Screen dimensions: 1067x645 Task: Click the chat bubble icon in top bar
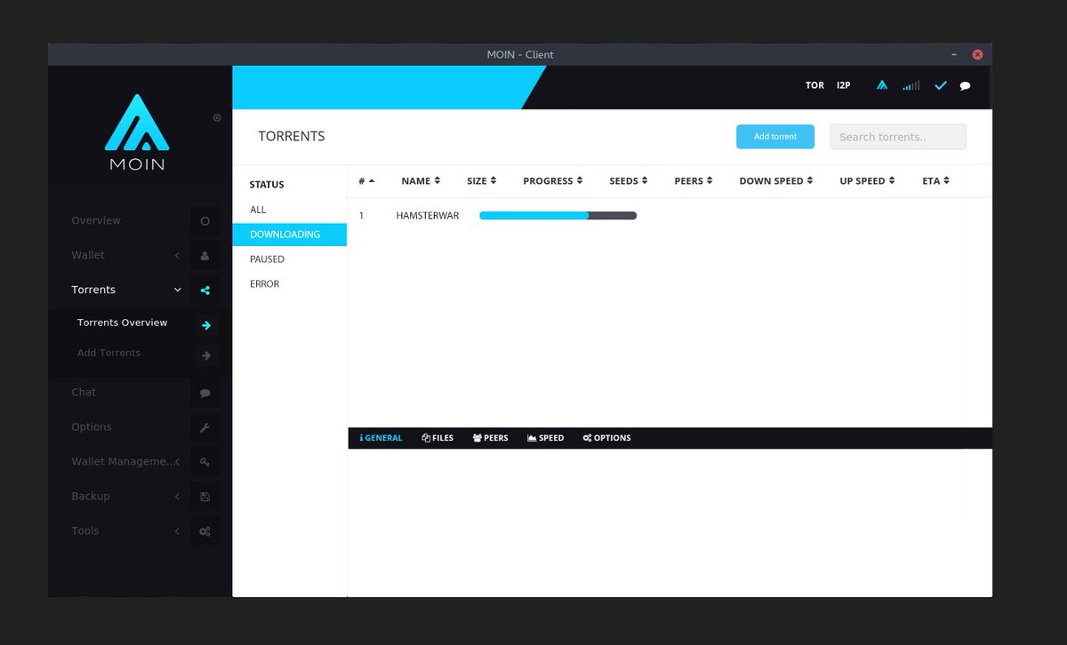click(965, 86)
